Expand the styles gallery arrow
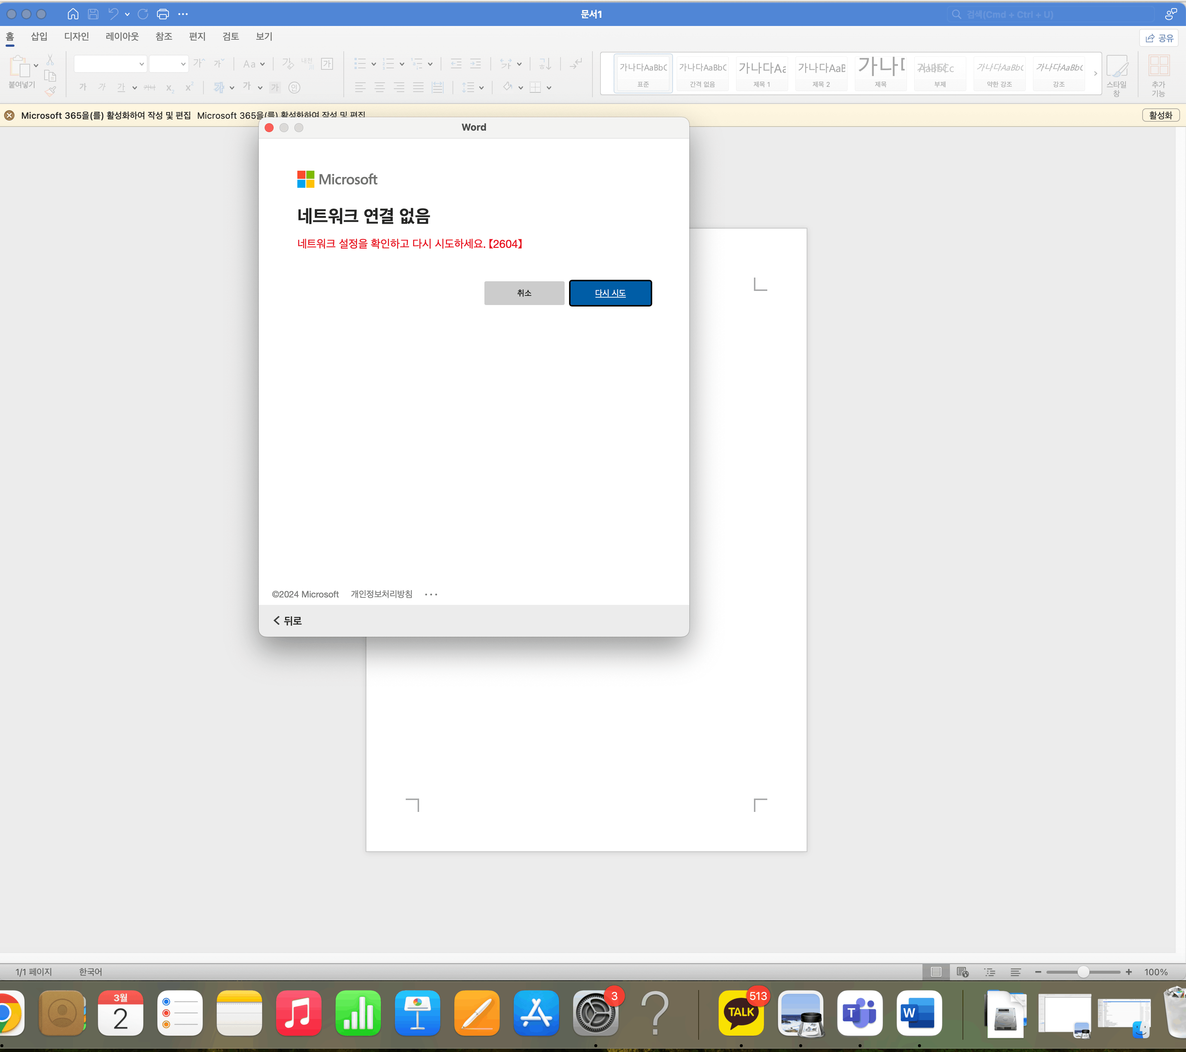The height and width of the screenshot is (1052, 1186). click(x=1095, y=73)
